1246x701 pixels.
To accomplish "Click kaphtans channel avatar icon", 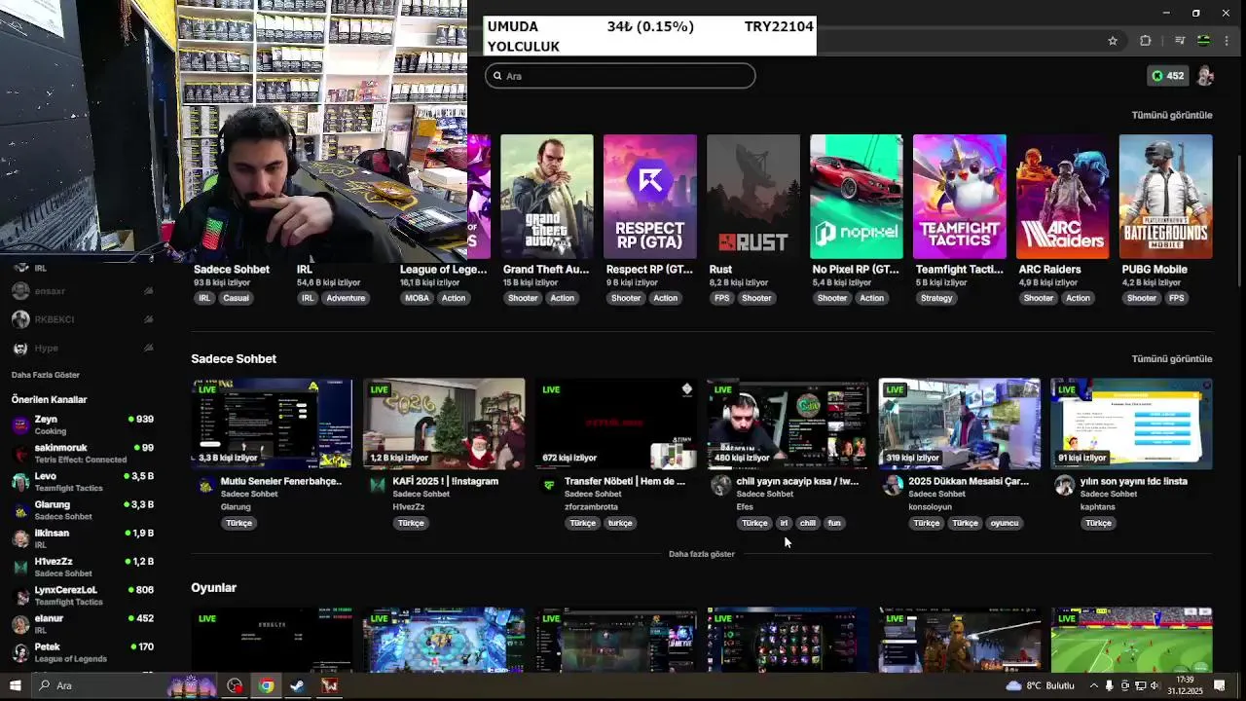I will [x=1065, y=486].
